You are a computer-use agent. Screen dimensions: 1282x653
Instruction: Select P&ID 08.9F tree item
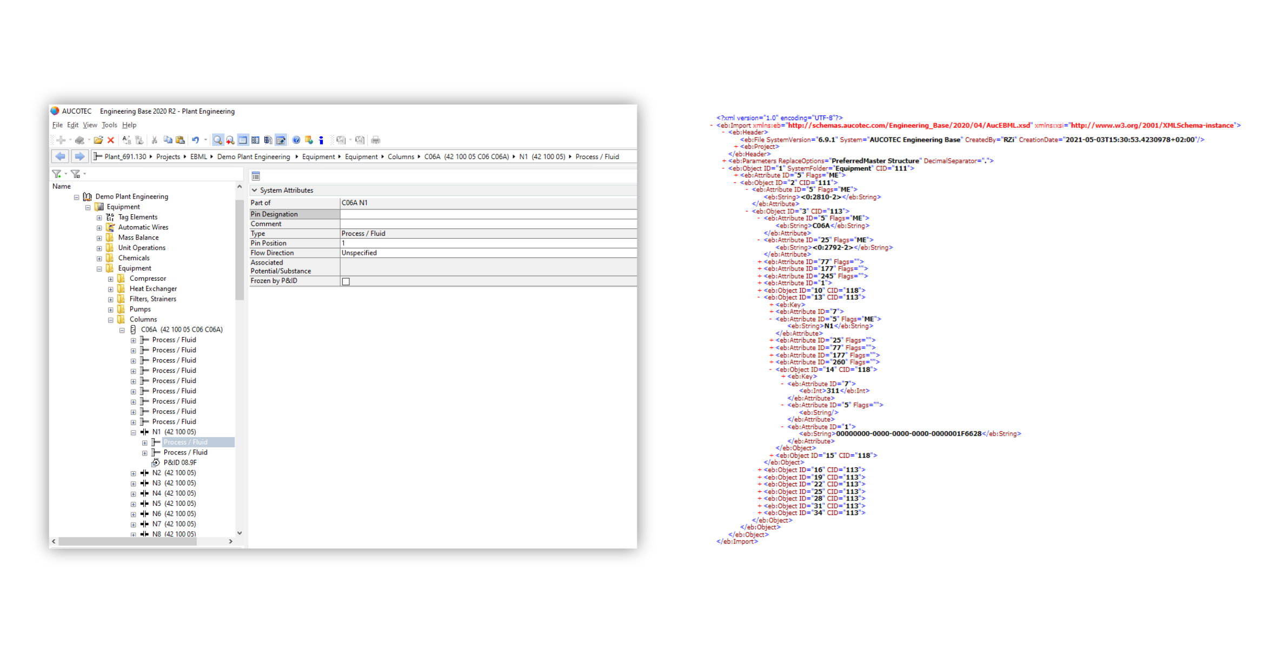pyautogui.click(x=180, y=463)
